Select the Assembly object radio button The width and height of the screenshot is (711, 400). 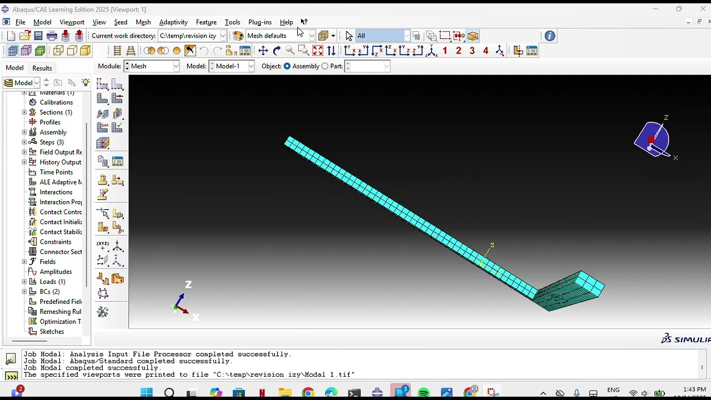[287, 66]
